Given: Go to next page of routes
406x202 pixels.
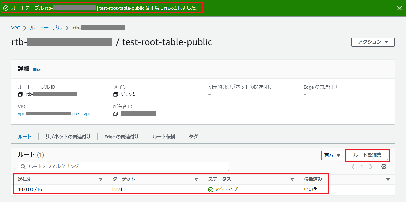Looking at the screenshot, I should click(x=371, y=167).
